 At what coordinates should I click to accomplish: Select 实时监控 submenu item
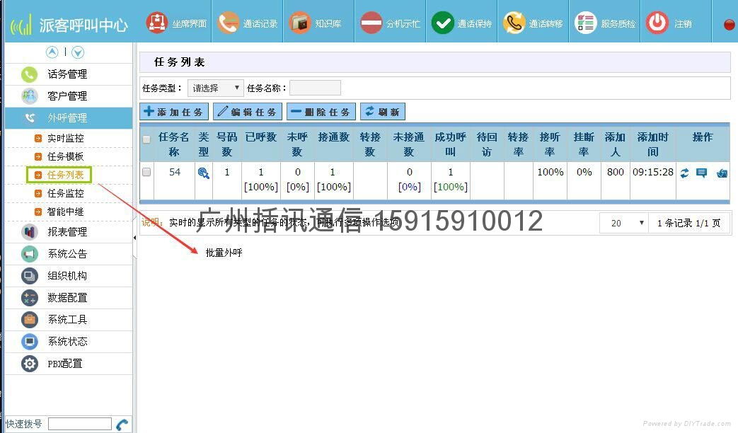pos(65,138)
